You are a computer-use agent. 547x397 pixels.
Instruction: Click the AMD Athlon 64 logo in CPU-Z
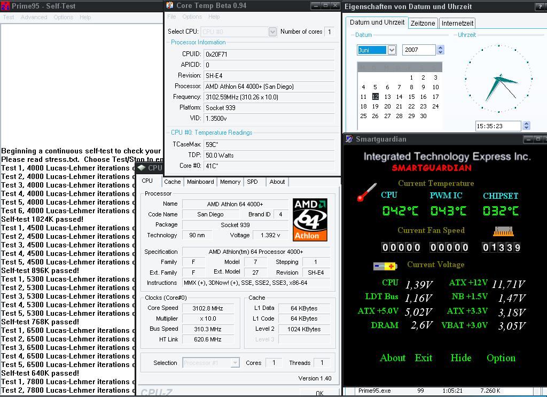tap(310, 220)
